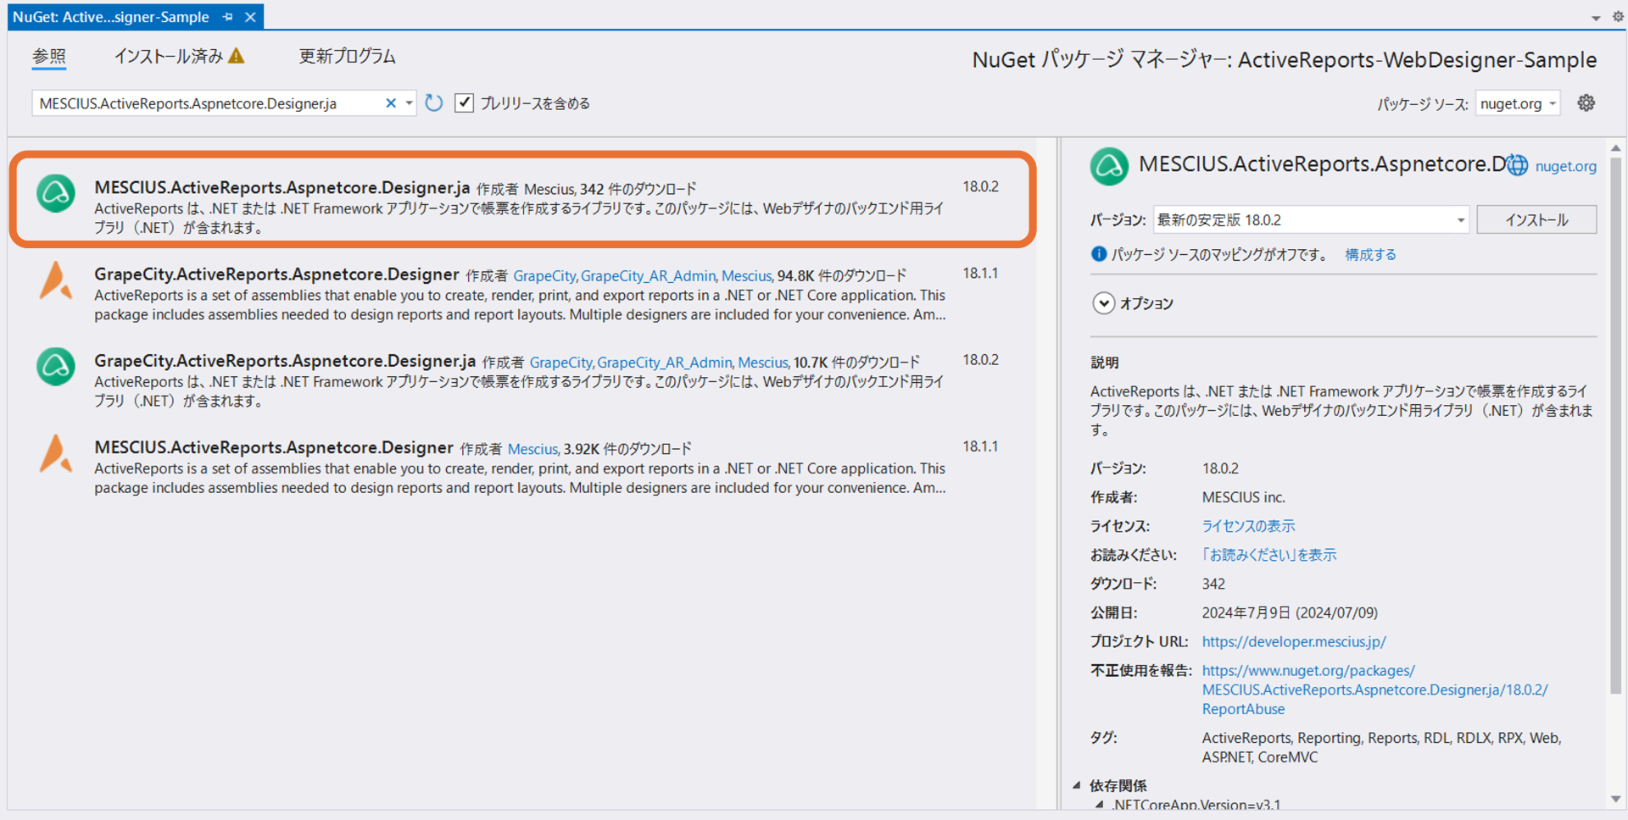Collapse the 依存関係 section

tap(1076, 785)
